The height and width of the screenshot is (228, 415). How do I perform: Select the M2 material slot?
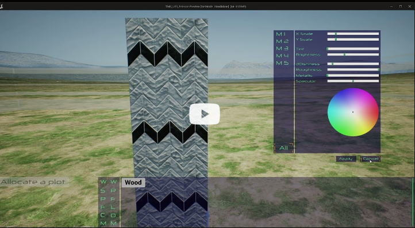(x=282, y=41)
